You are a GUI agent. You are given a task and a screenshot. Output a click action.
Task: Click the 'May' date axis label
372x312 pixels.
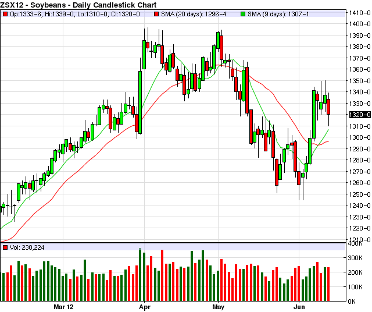pyautogui.click(x=219, y=307)
